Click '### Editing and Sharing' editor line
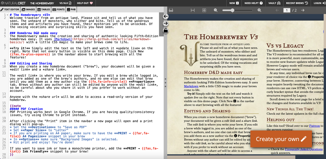This screenshot has width=326, height=159. tap(31, 63)
